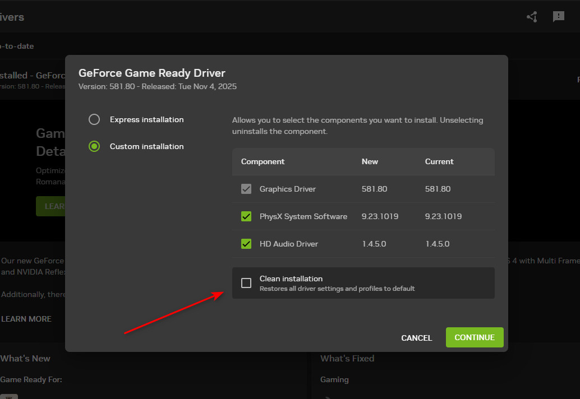The width and height of the screenshot is (580, 399).
Task: Open the LEARN MORE link at left
Action: [x=26, y=319]
